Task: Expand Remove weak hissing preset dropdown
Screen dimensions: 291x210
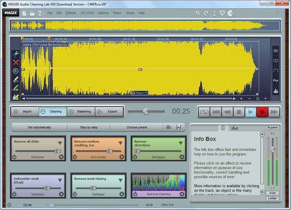Action: click(121, 180)
